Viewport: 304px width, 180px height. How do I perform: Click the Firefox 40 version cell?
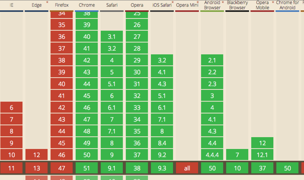[62, 84]
